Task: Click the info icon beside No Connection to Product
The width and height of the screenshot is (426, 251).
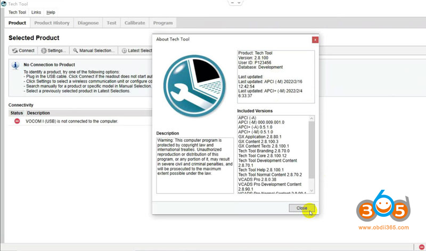Action: 16,65
